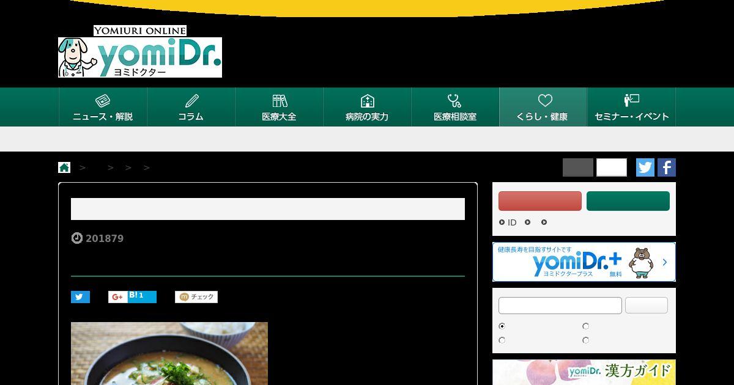Viewport: 734px width, 385px height.
Task: Open the 医療相談室 menu
Action: point(455,107)
